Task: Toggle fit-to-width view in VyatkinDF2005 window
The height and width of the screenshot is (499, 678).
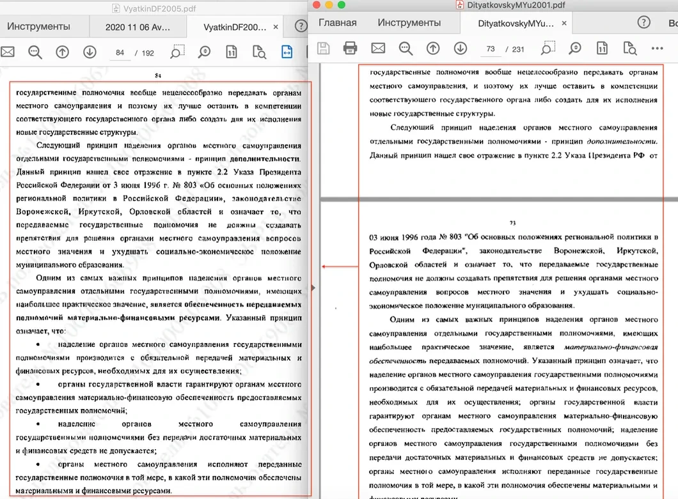Action: click(287, 52)
